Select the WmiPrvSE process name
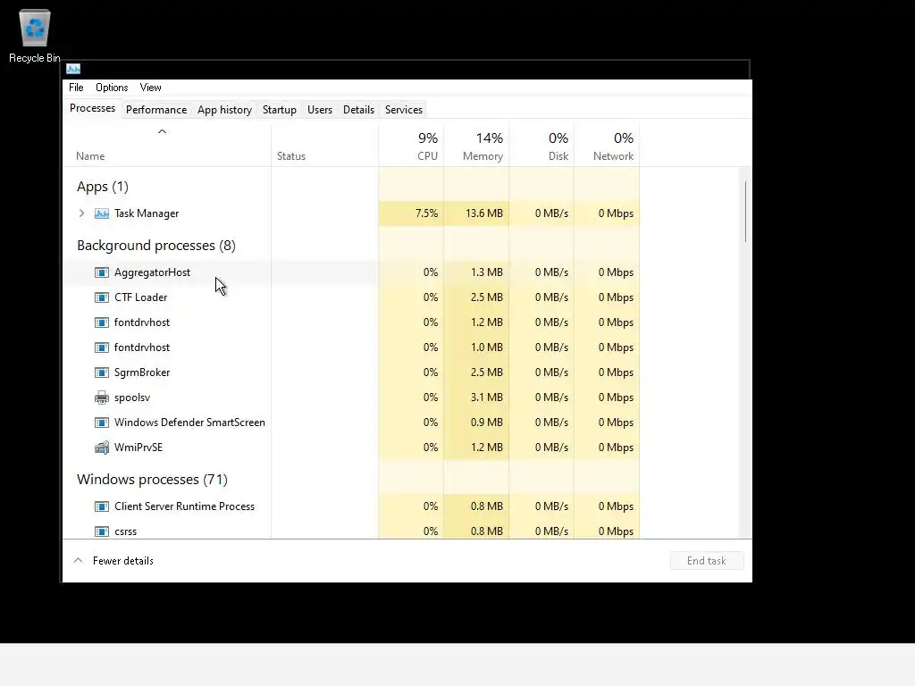This screenshot has width=915, height=686. [x=139, y=448]
